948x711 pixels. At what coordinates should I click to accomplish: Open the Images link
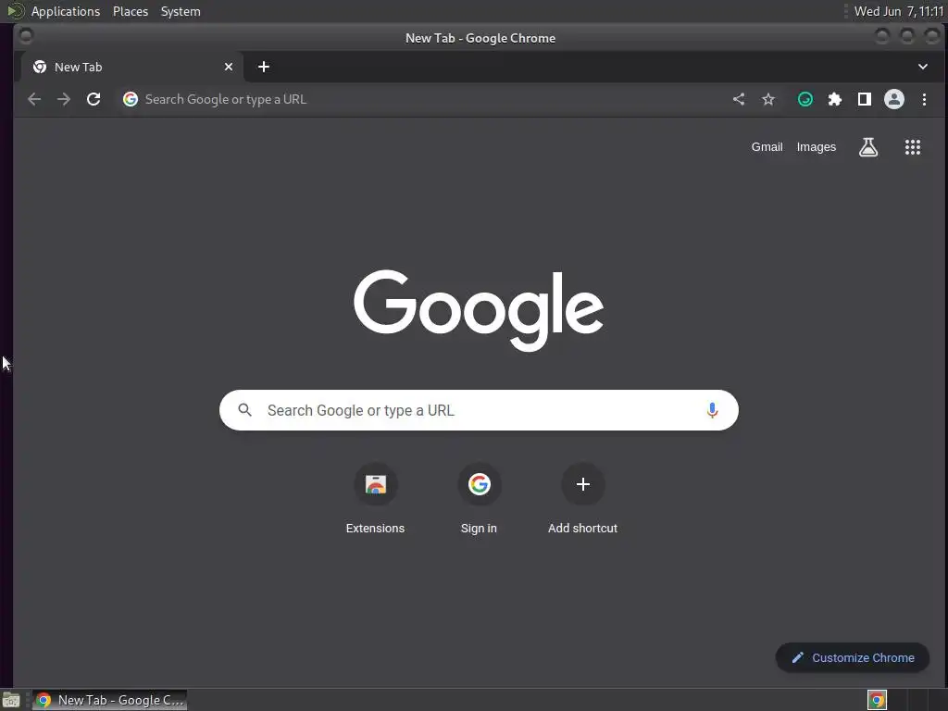(817, 147)
